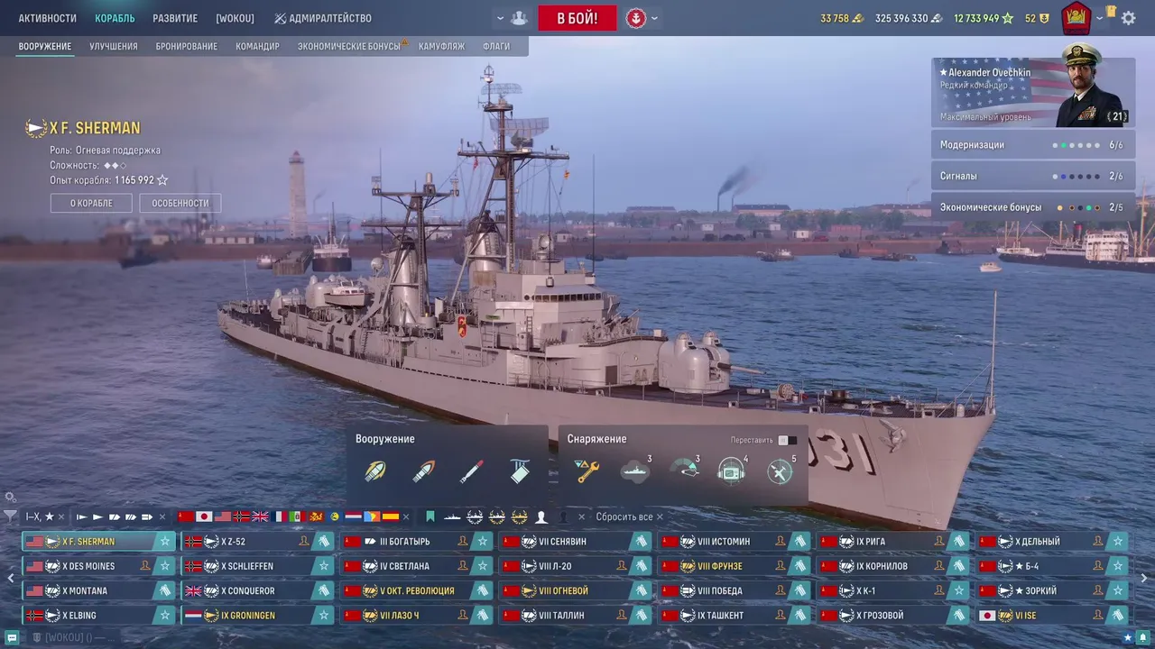Viewport: 1155px width, 649px height.
Task: Switch to the Улучшения tab
Action: pyautogui.click(x=114, y=47)
